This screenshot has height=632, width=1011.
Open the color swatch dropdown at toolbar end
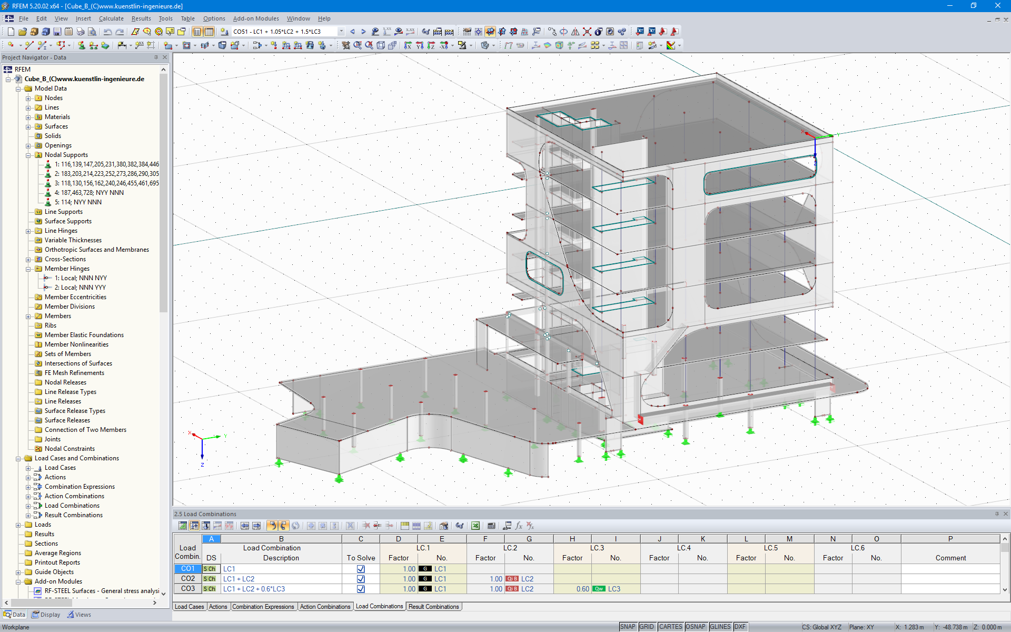point(679,45)
